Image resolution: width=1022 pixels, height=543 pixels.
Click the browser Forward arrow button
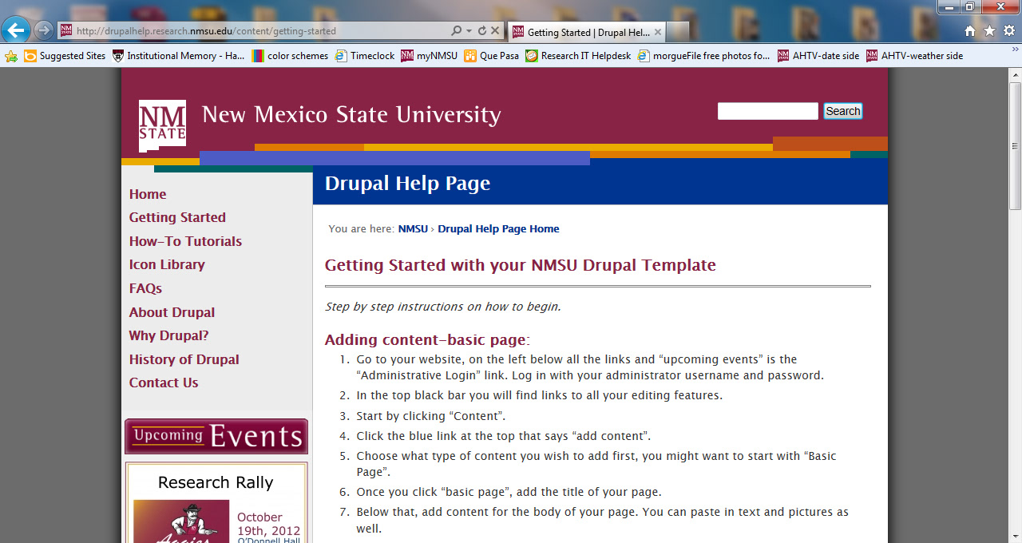tap(44, 30)
